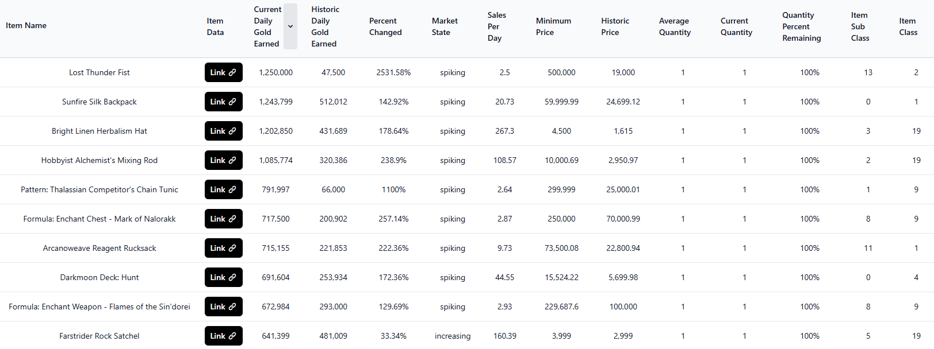The image size is (934, 349).
Task: Open Hobbyist Alchemist's Mixing Rod link
Action: click(223, 160)
